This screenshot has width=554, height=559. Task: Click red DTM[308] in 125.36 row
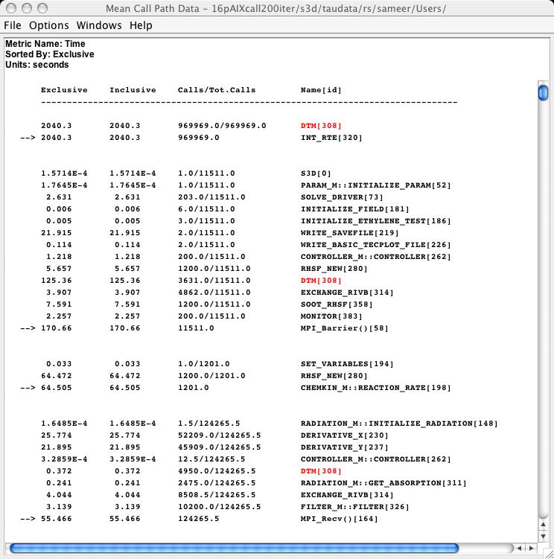[321, 281]
